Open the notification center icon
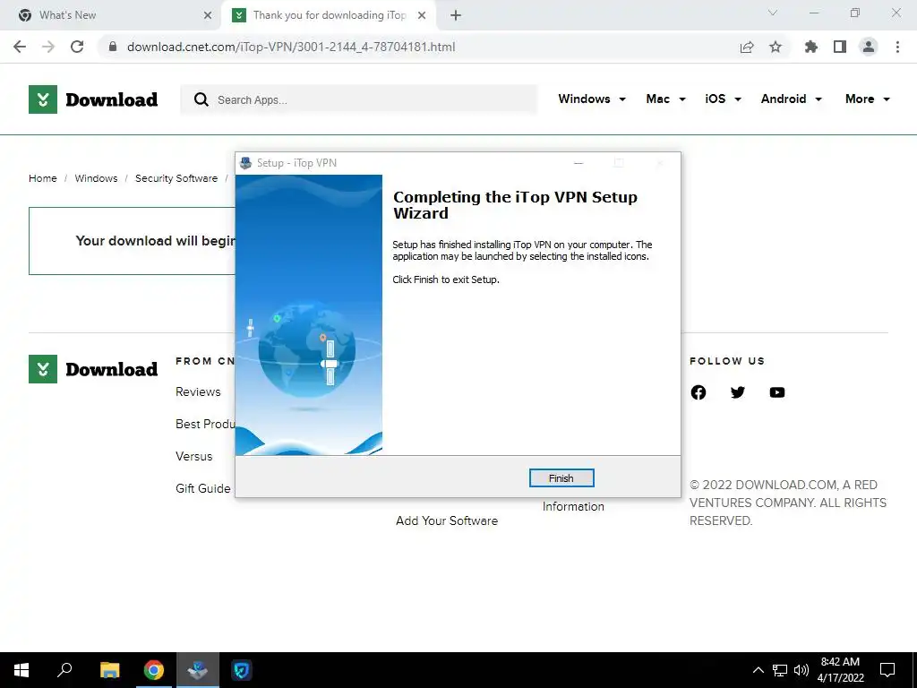The image size is (917, 688). click(x=887, y=670)
